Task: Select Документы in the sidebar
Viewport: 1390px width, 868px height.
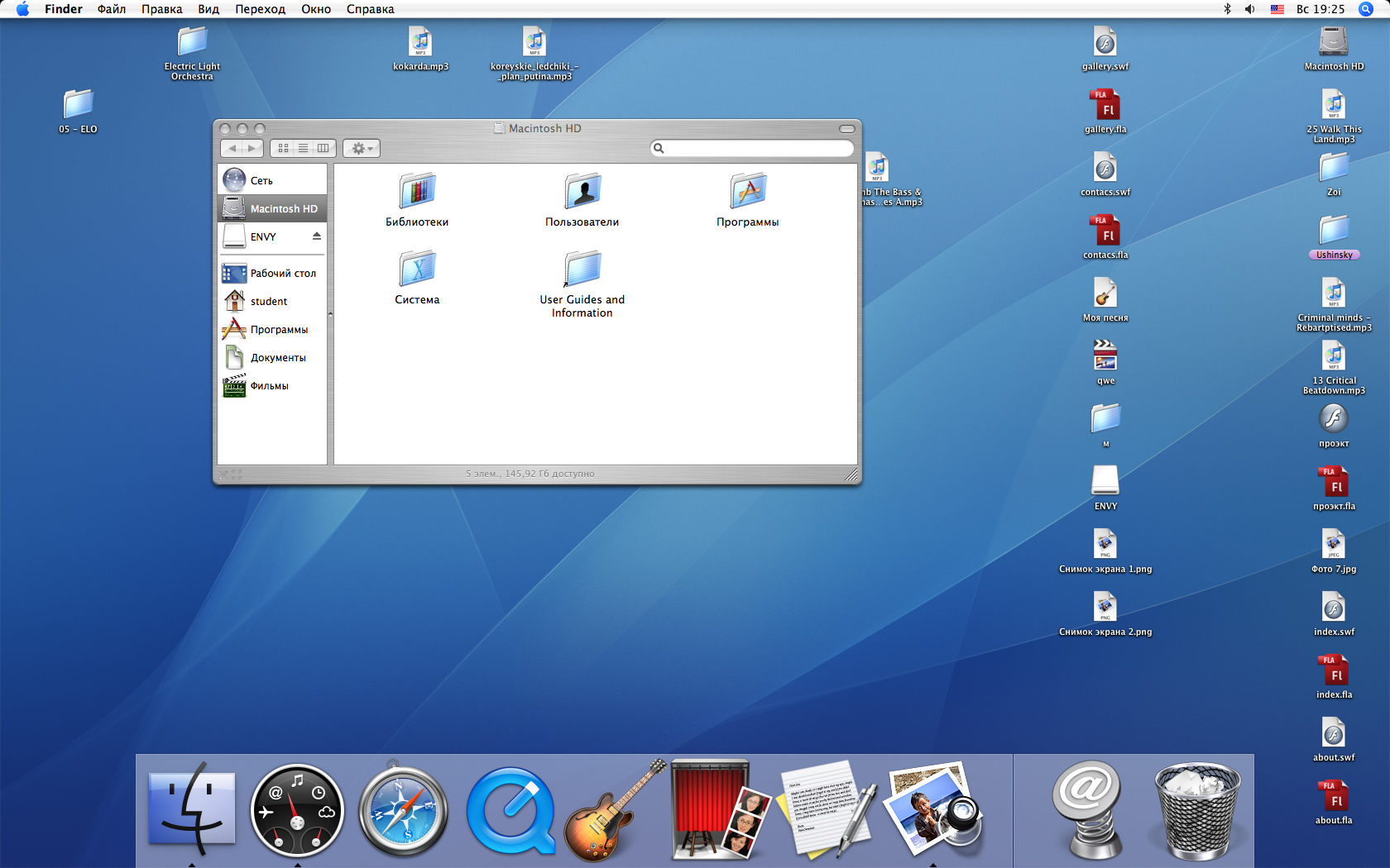Action: 272,357
